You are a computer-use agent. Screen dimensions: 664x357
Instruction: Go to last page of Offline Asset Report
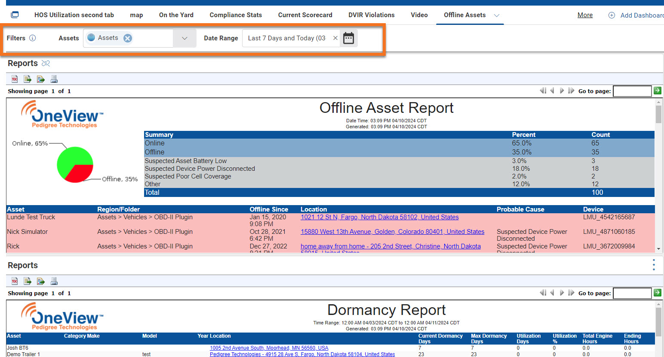pos(571,91)
